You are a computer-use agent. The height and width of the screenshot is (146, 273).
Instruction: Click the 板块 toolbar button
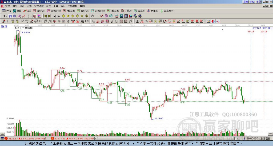pyautogui.click(x=17, y=11)
